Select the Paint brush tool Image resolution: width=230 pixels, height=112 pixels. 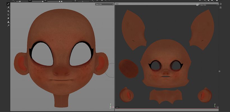[x=8, y=4]
